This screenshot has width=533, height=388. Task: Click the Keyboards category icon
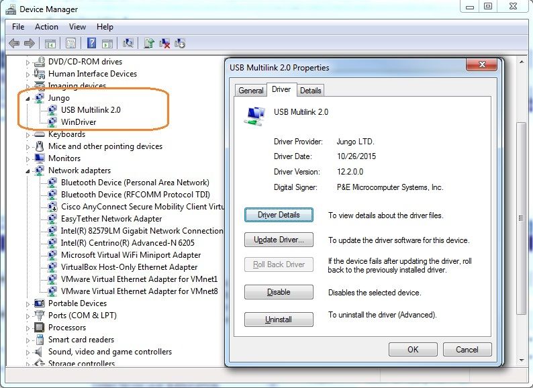tap(40, 134)
